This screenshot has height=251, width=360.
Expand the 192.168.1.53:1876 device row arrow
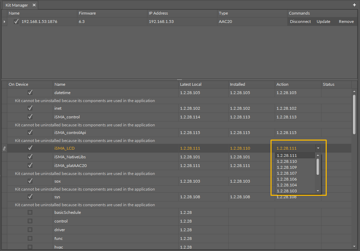coord(5,22)
